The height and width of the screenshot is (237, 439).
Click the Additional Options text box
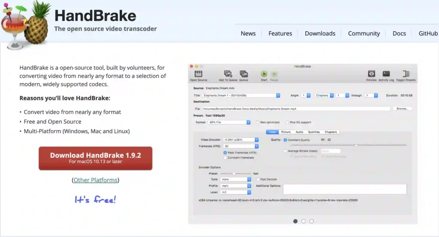pos(345,189)
